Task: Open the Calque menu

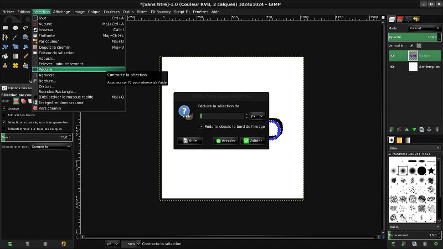Action: click(x=94, y=12)
